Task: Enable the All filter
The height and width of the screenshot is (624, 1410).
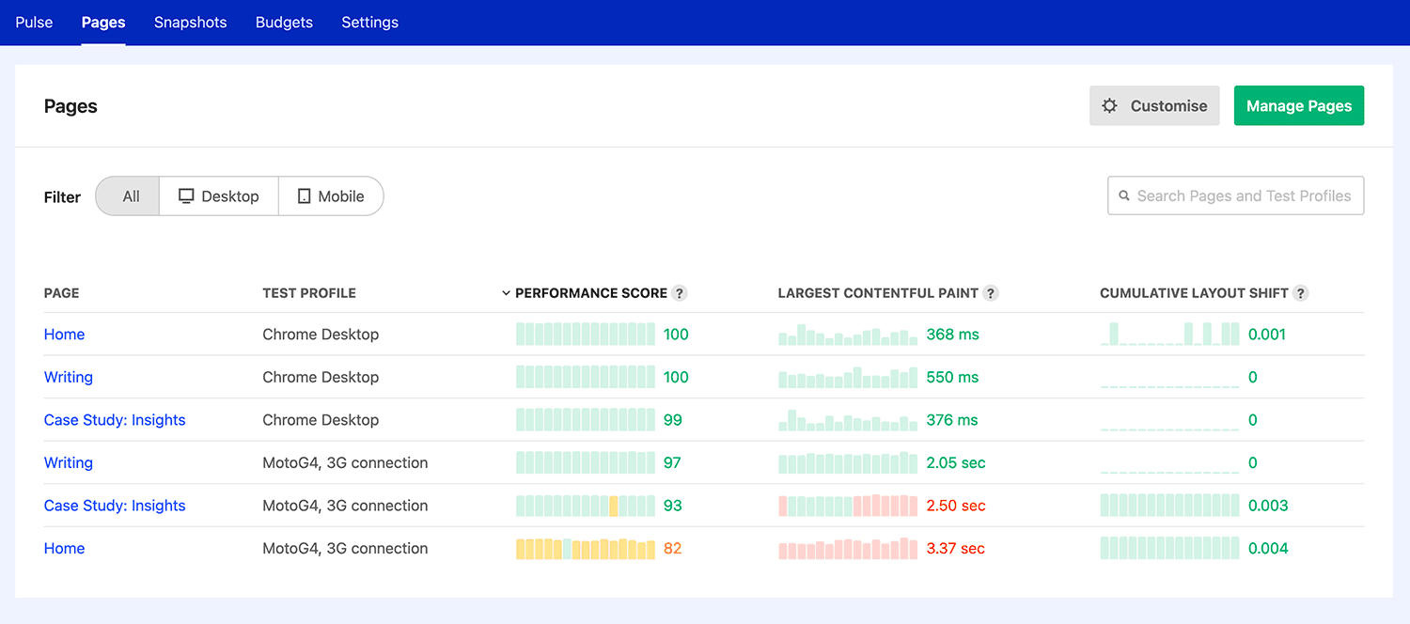Action: pyautogui.click(x=127, y=195)
